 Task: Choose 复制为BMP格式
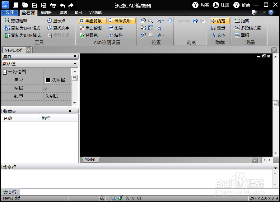(23, 35)
